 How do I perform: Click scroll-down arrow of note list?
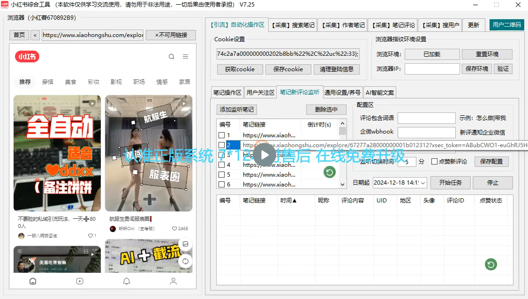[342, 185]
